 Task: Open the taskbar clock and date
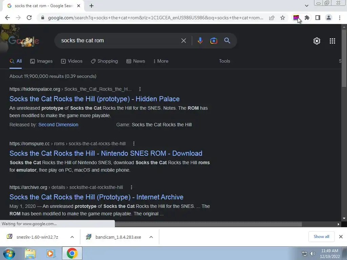330,254
